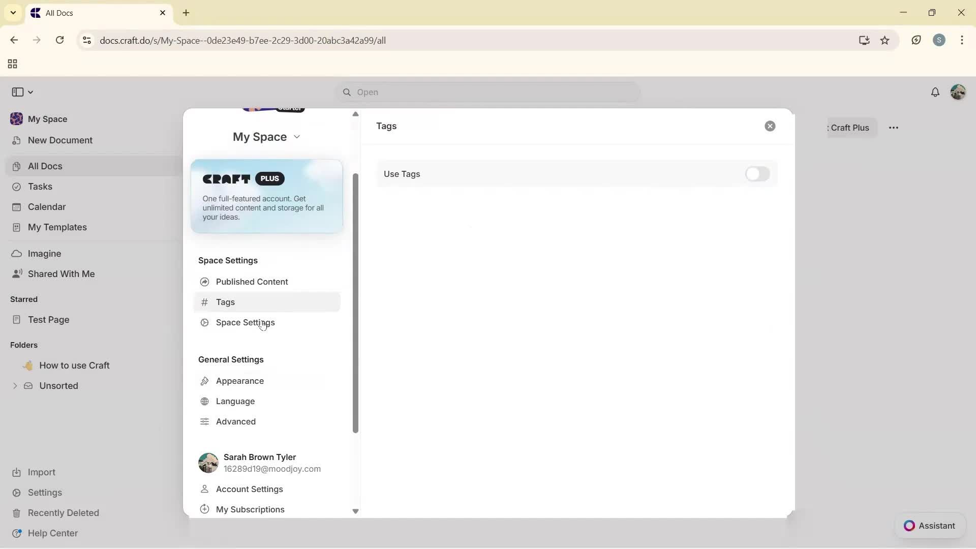
Task: Open the Calendar from the sidebar
Action: 46,207
